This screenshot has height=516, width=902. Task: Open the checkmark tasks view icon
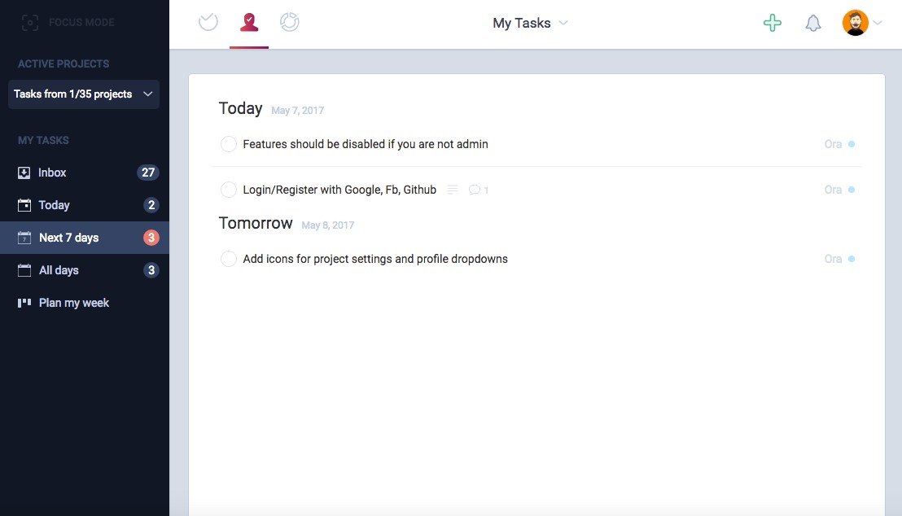click(x=208, y=22)
